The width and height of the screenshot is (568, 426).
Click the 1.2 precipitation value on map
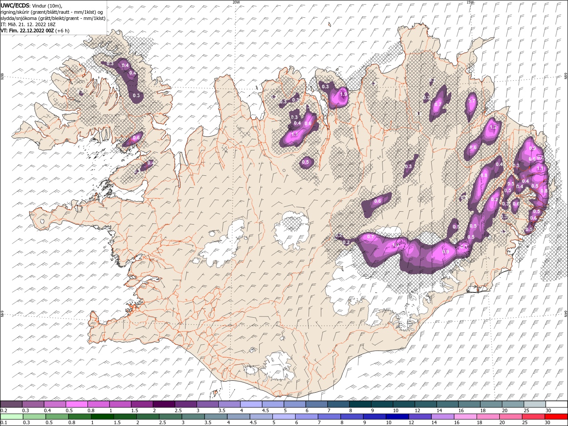coord(493,127)
